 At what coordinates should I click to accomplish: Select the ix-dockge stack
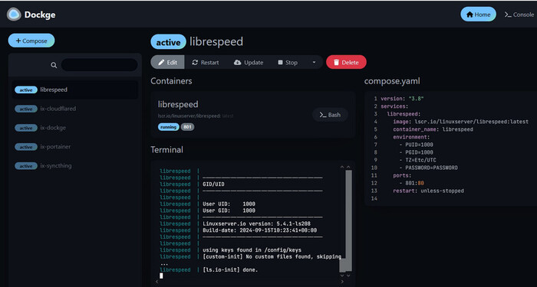coord(75,128)
